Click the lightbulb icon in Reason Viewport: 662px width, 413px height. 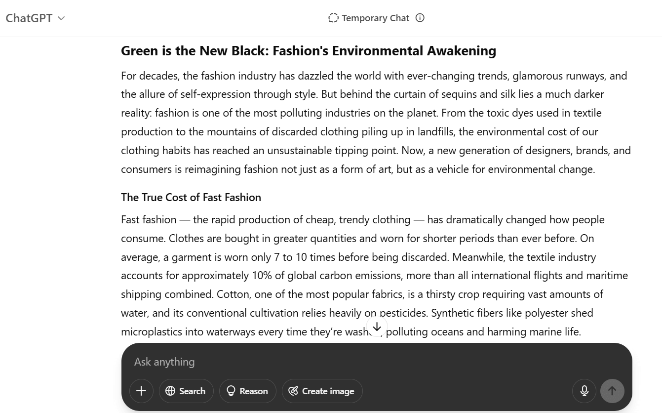pos(231,391)
